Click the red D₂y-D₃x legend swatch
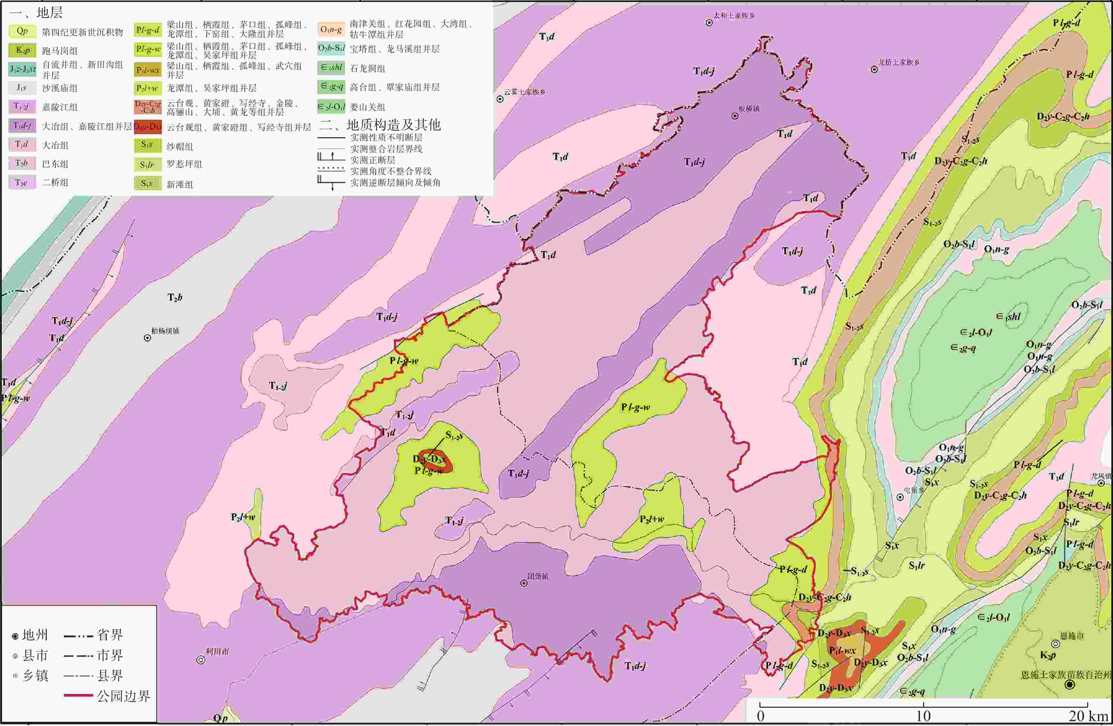 coord(148,127)
